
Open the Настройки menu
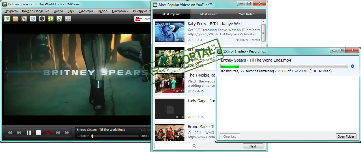[x=120, y=11]
